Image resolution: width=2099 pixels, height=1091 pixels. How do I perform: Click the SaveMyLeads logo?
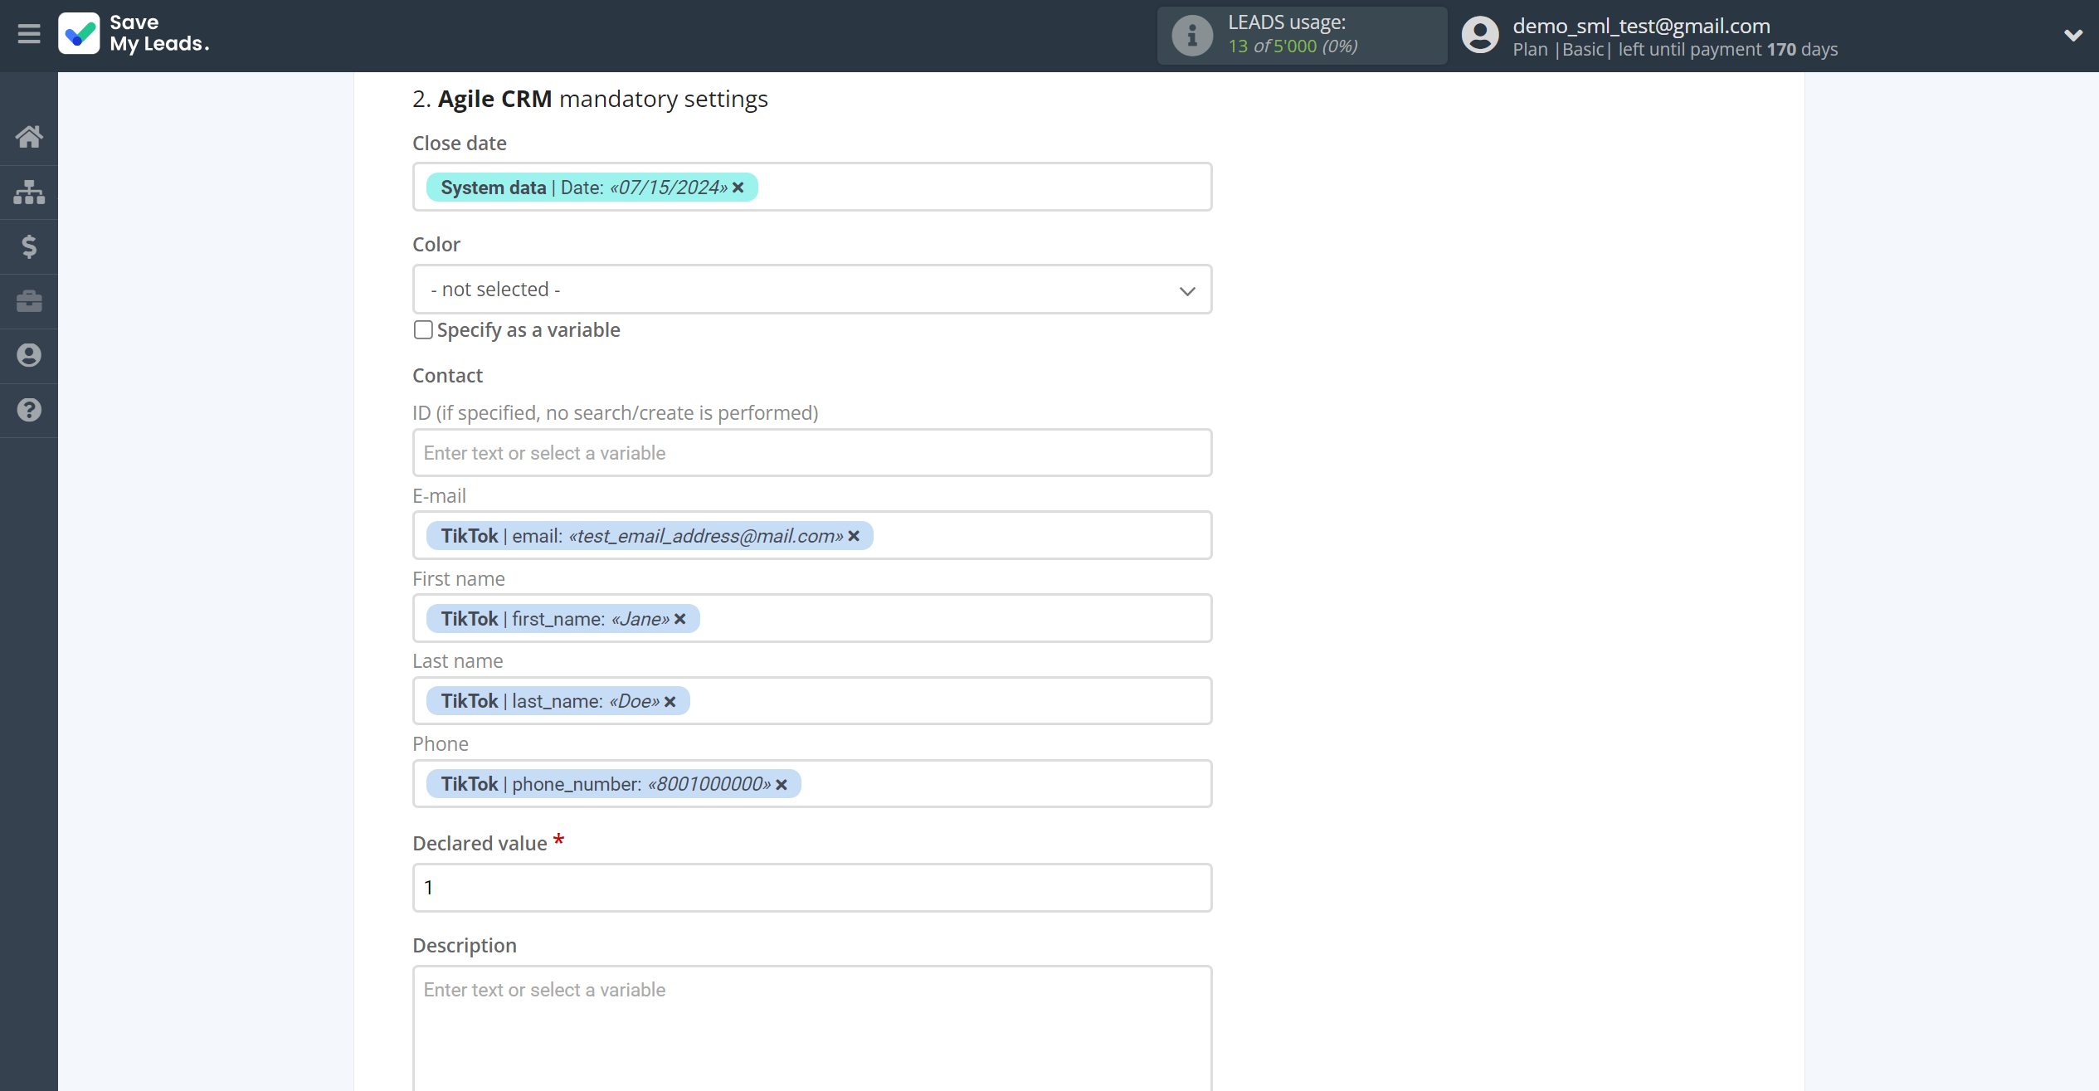[x=134, y=33]
